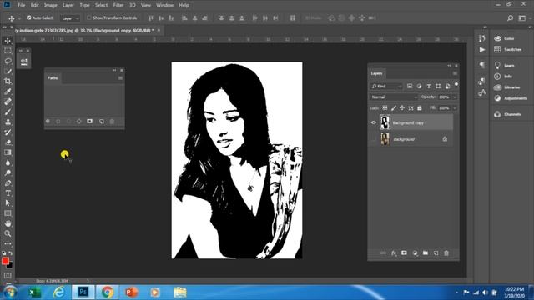Collapse the Layers panel with double arrows

coord(449,66)
